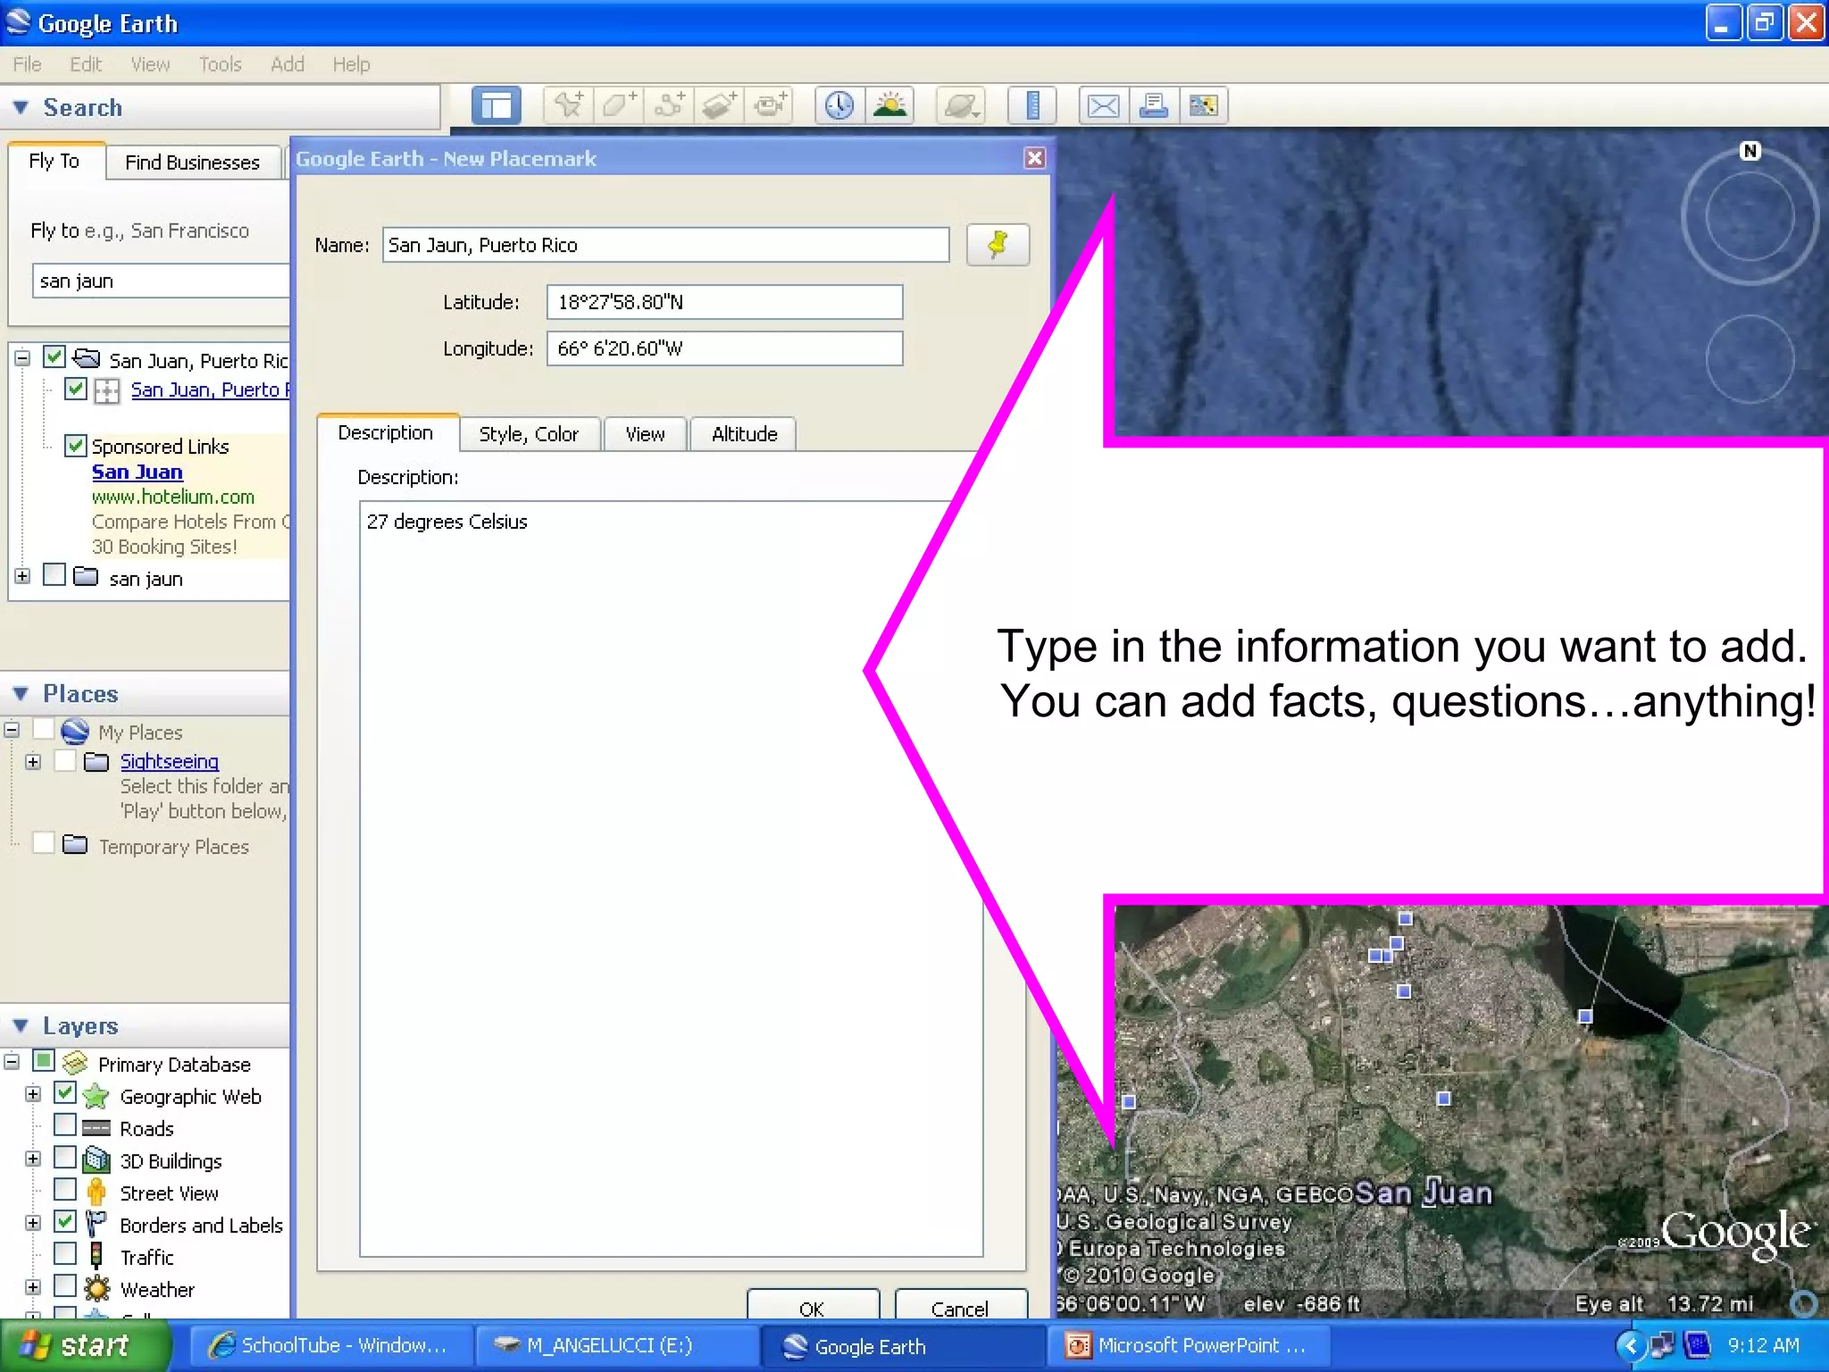1829x1372 pixels.
Task: Click Cancel in New Placemark dialog
Action: click(x=961, y=1306)
